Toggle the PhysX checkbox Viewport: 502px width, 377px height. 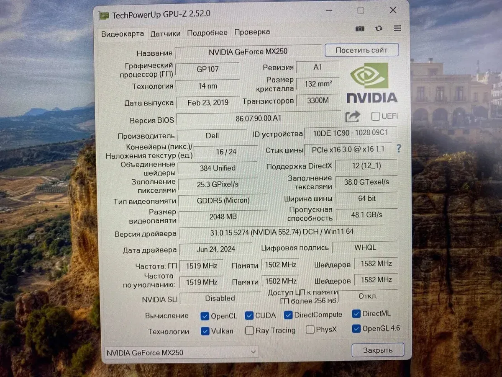coord(310,330)
